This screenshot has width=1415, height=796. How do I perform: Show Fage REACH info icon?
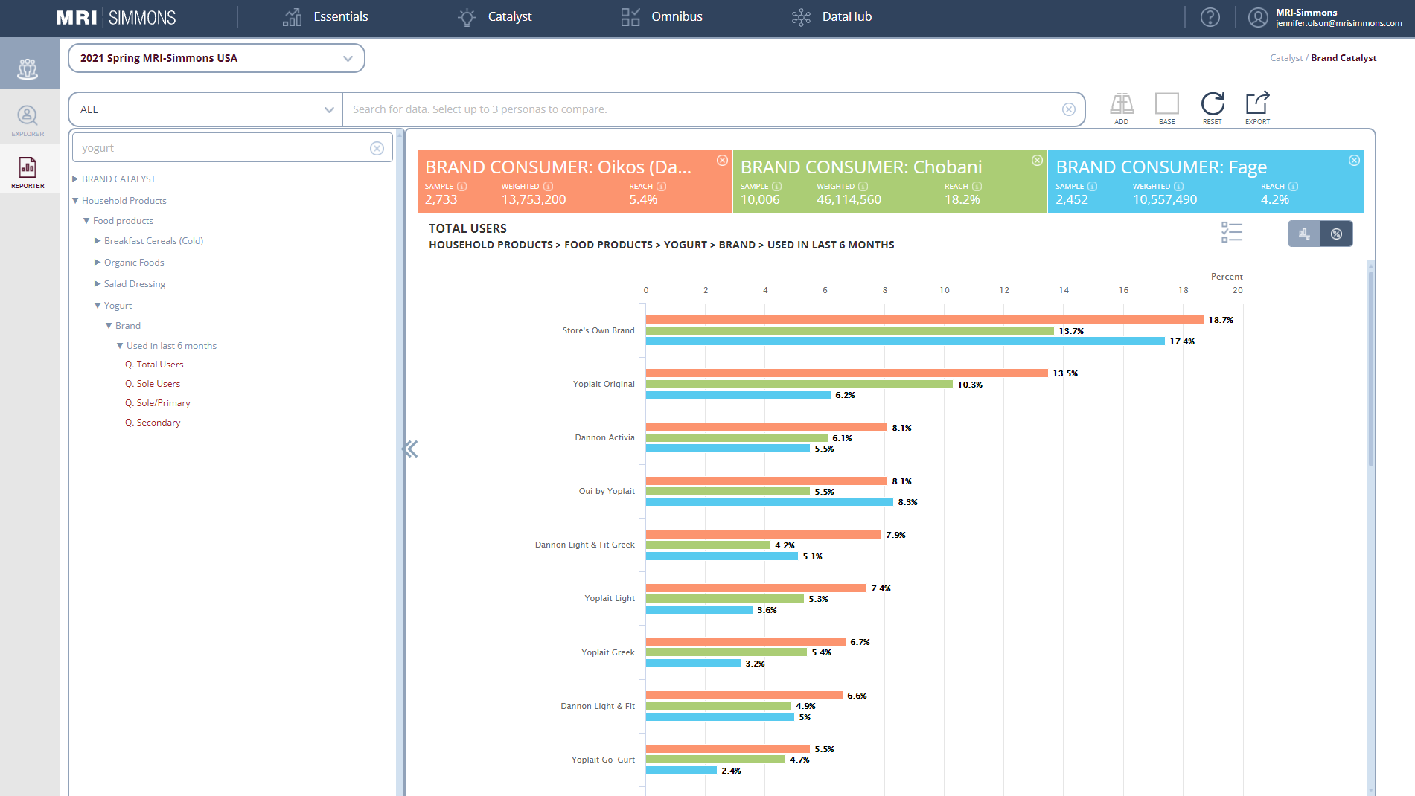pyautogui.click(x=1293, y=187)
